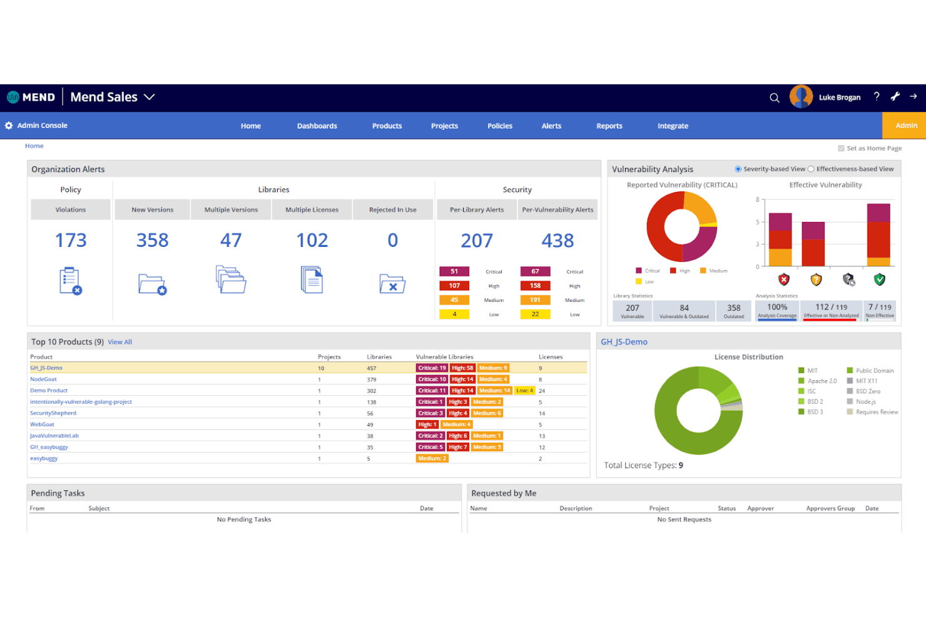Click the 438 per-vulnerability alerts number
The height and width of the screenshot is (617, 926).
pyautogui.click(x=557, y=241)
